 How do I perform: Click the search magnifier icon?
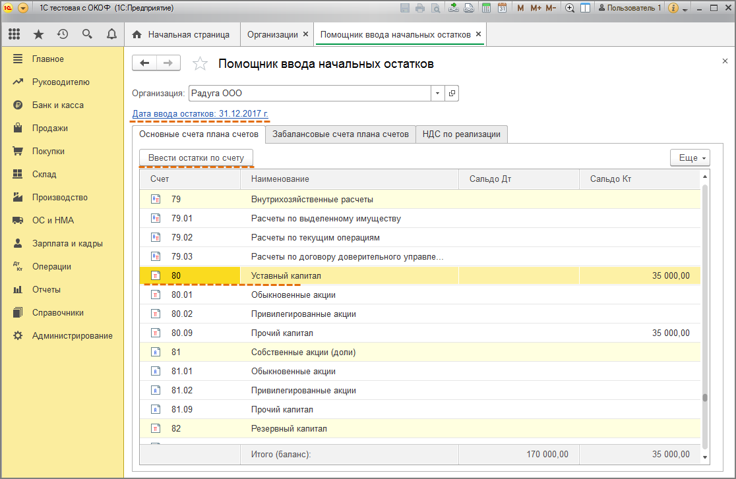tap(87, 34)
